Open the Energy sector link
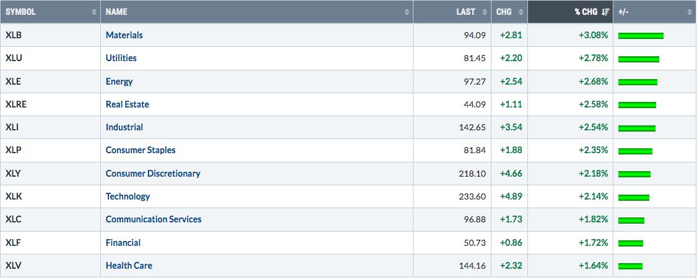697x278 pixels. tap(119, 82)
